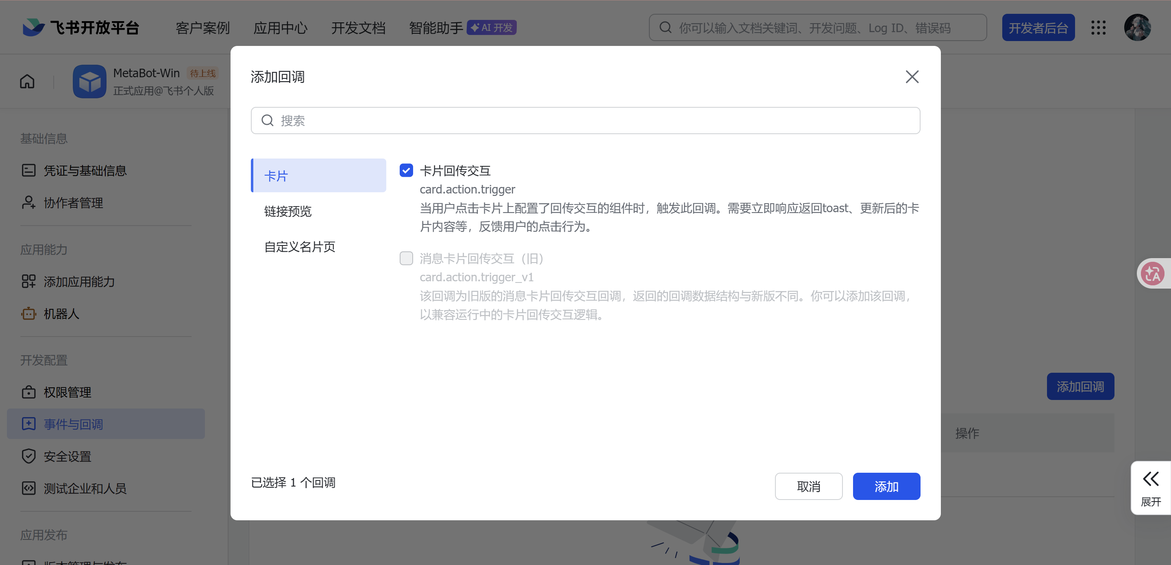This screenshot has height=565, width=1171.
Task: Open the nine-dot apps grid icon
Action: (x=1098, y=28)
